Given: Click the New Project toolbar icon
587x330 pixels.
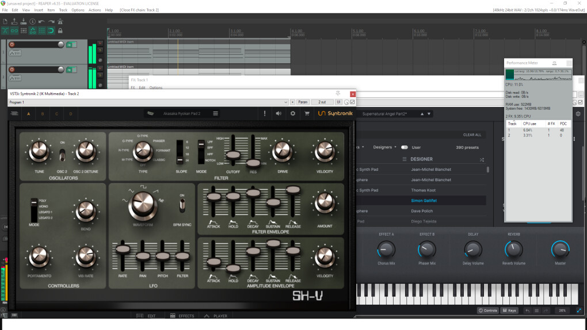Looking at the screenshot, I should click(x=5, y=22).
